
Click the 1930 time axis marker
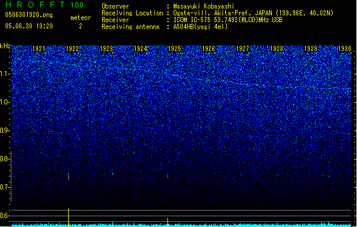click(x=345, y=49)
